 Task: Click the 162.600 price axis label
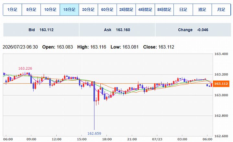[221, 136]
